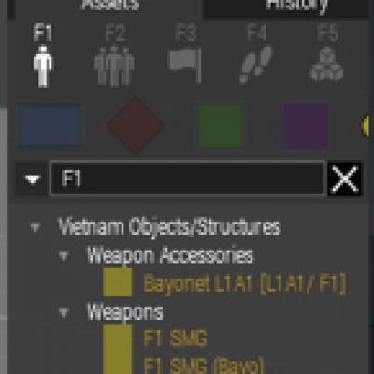Select the purple Civilian side filter
Image resolution: width=374 pixels, height=374 pixels.
point(306,125)
